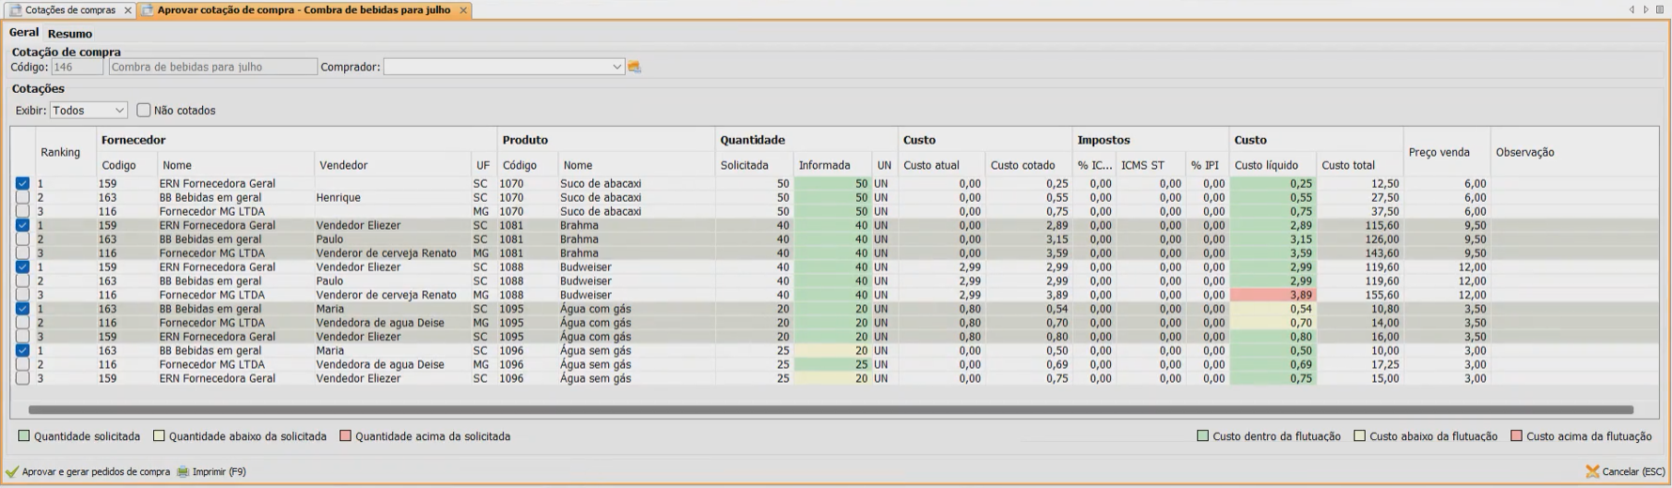Close the Cotações de compras tab
The width and height of the screenshot is (1672, 488).
(128, 10)
